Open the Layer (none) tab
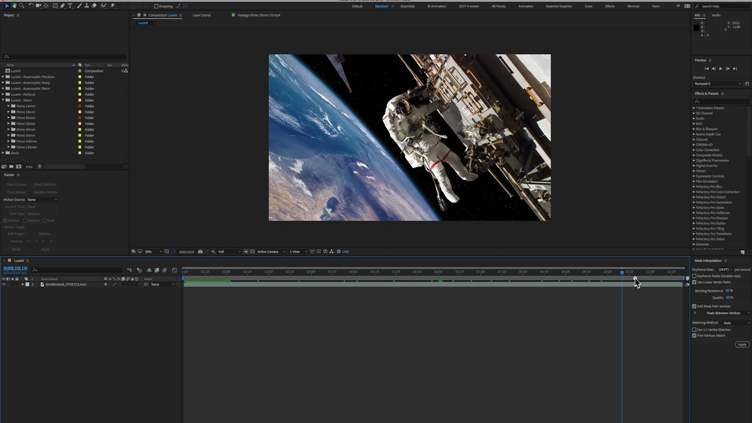The height and width of the screenshot is (423, 752). pos(202,15)
